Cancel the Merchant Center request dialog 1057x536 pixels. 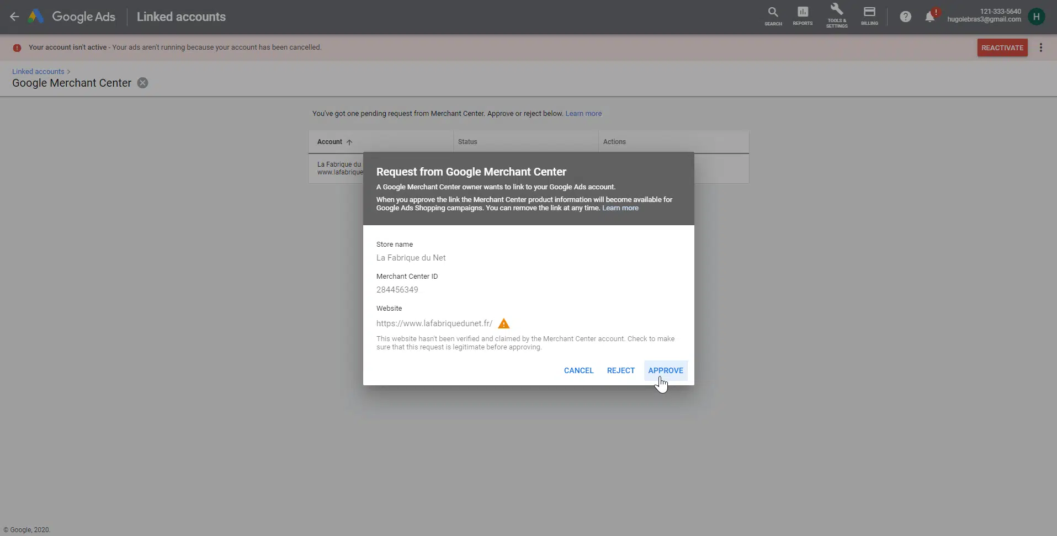coord(578,370)
